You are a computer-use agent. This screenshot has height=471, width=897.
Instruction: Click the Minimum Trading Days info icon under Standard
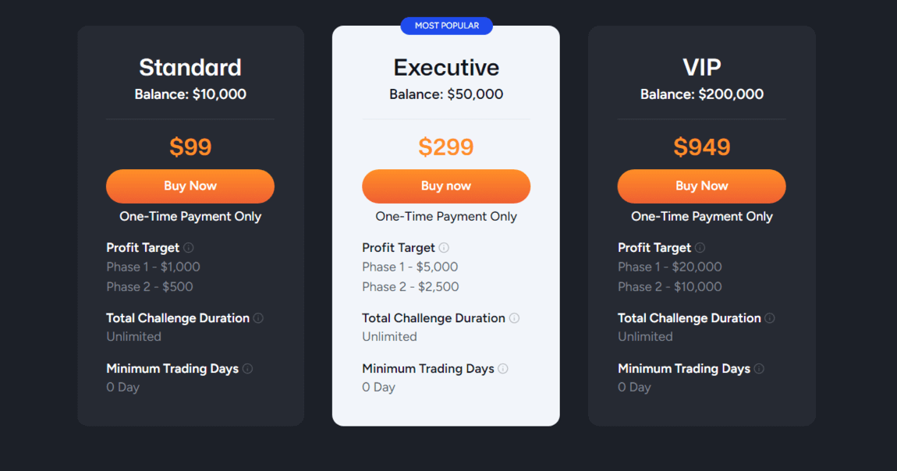pyautogui.click(x=248, y=368)
